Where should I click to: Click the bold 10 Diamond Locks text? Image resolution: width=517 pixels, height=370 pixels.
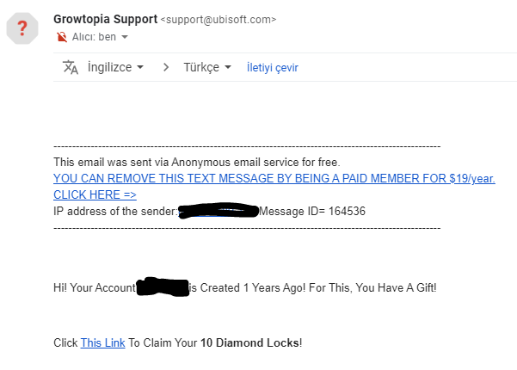pyautogui.click(x=250, y=342)
